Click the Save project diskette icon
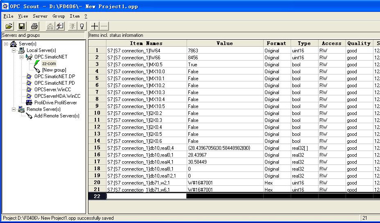 coord(22,26)
